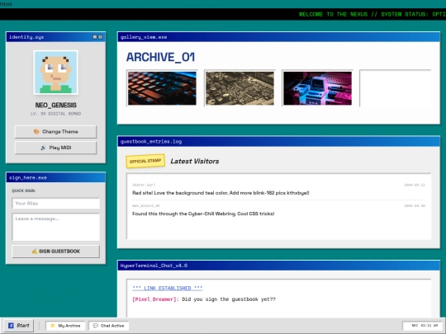The image size is (446, 334).
Task: Click the system tray clock
Action: 423,326
